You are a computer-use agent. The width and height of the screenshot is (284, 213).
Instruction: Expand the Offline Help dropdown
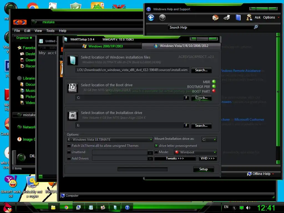[273, 174]
